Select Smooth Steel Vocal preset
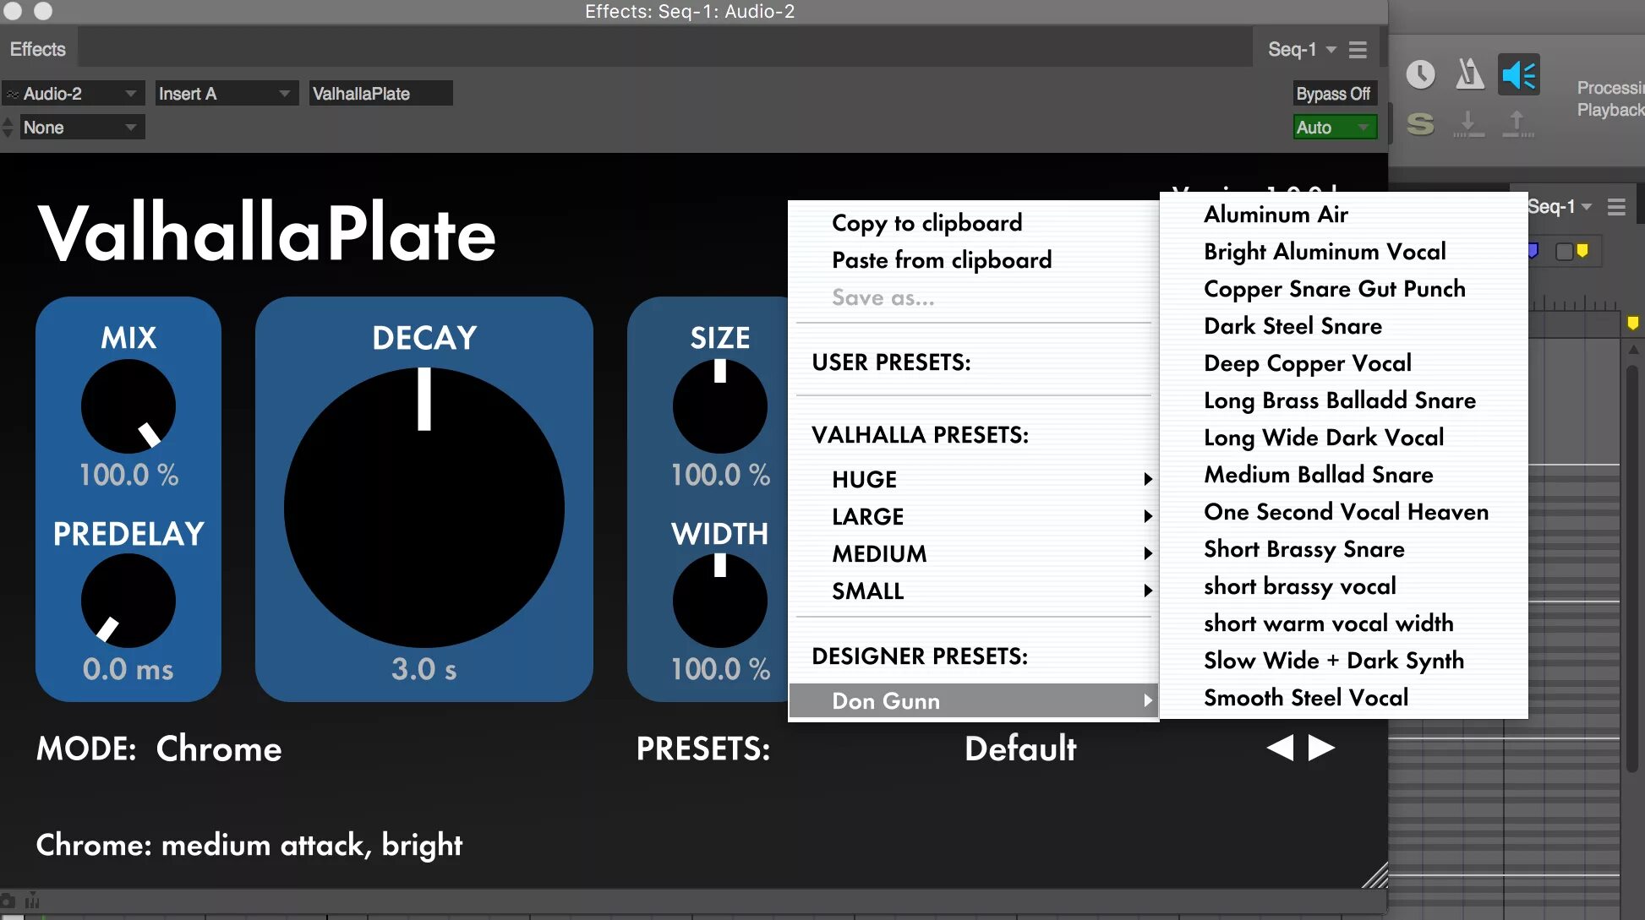Screen dimensions: 1645x920 point(1306,698)
